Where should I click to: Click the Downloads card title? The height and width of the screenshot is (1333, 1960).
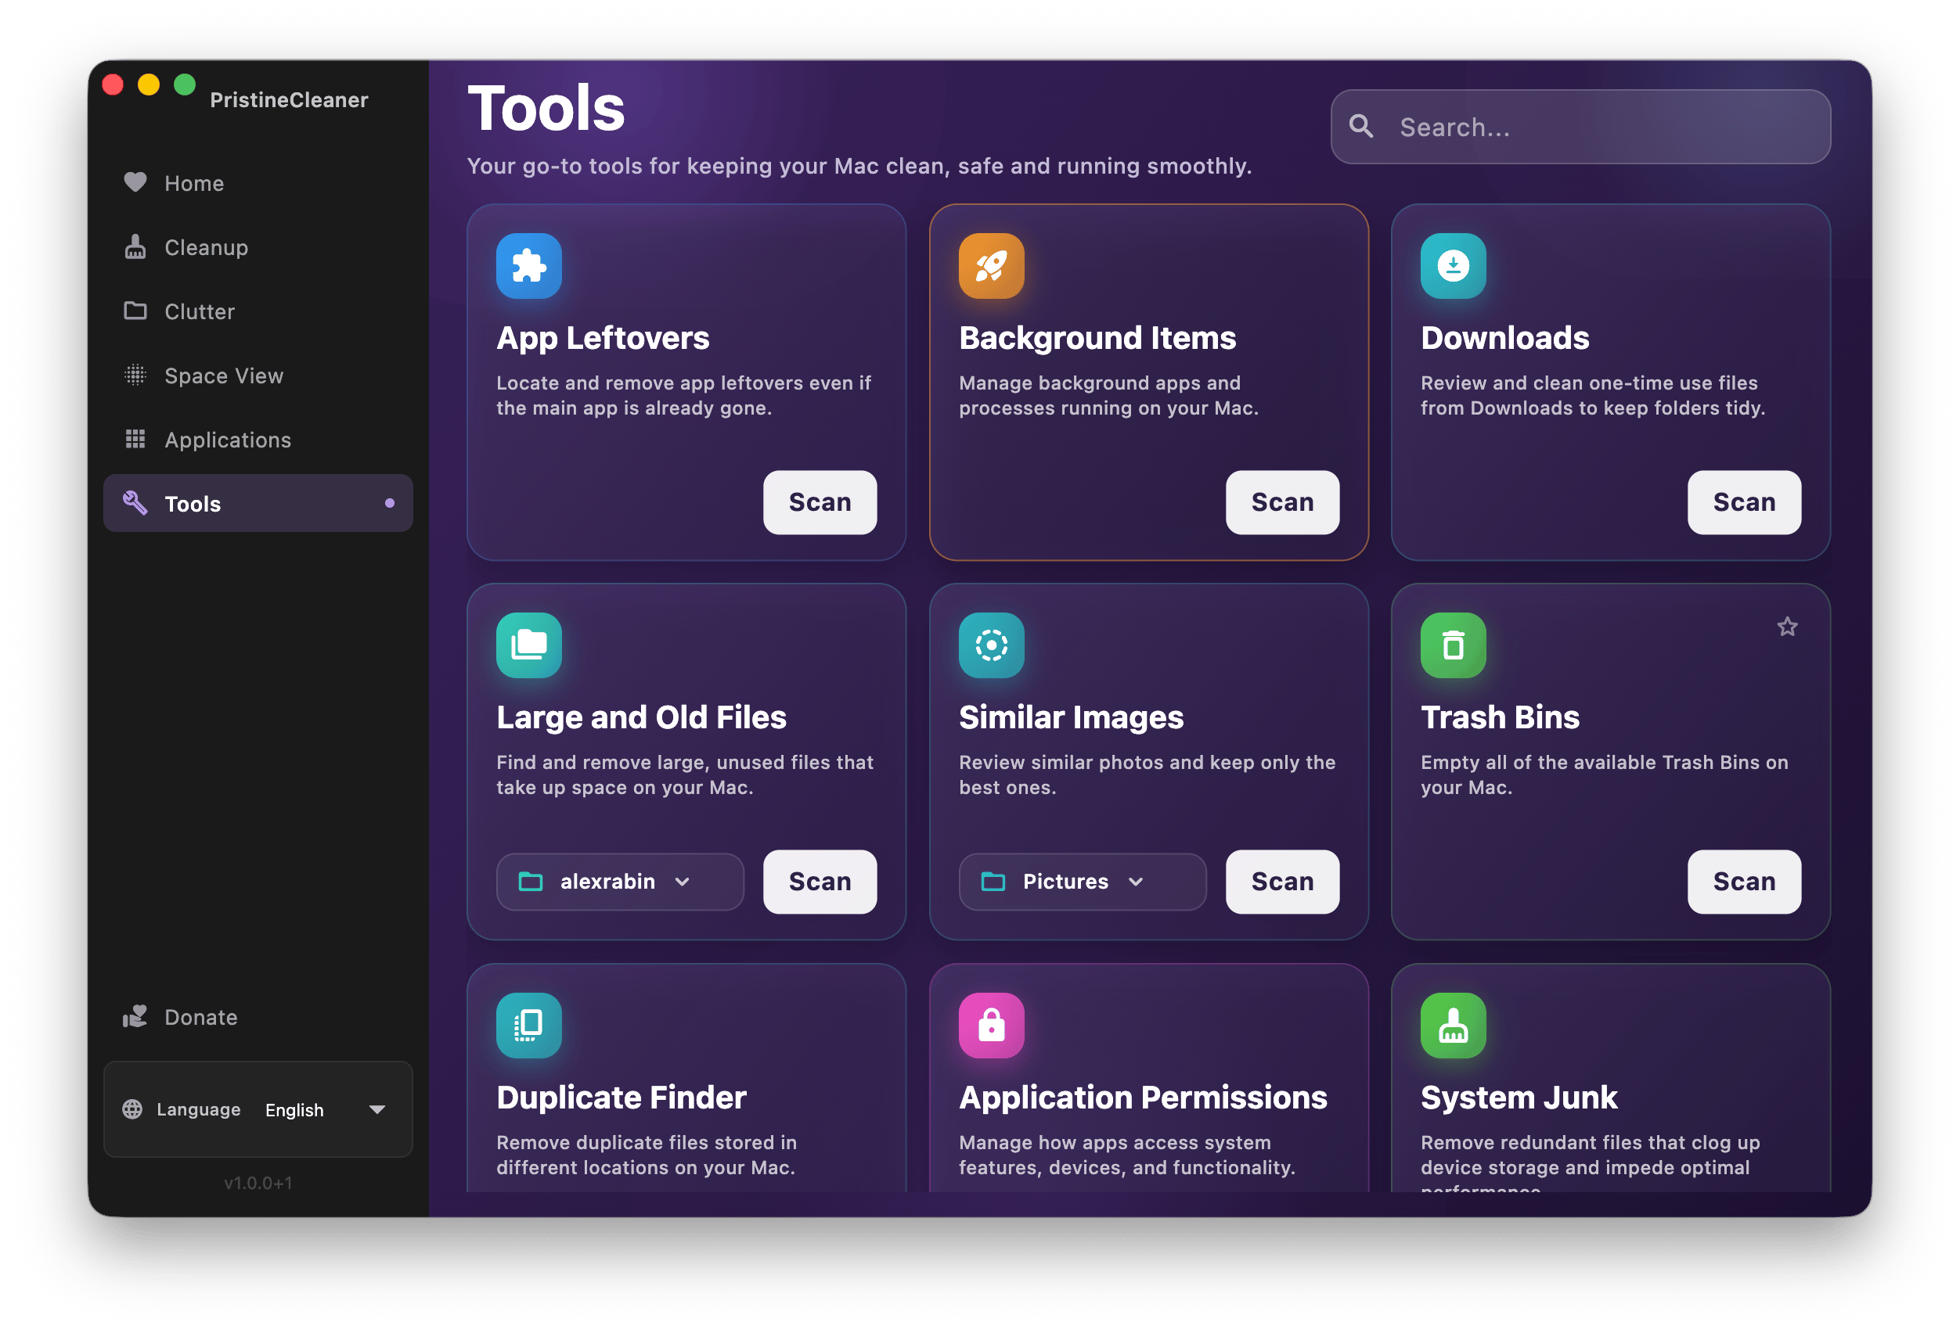1504,338
